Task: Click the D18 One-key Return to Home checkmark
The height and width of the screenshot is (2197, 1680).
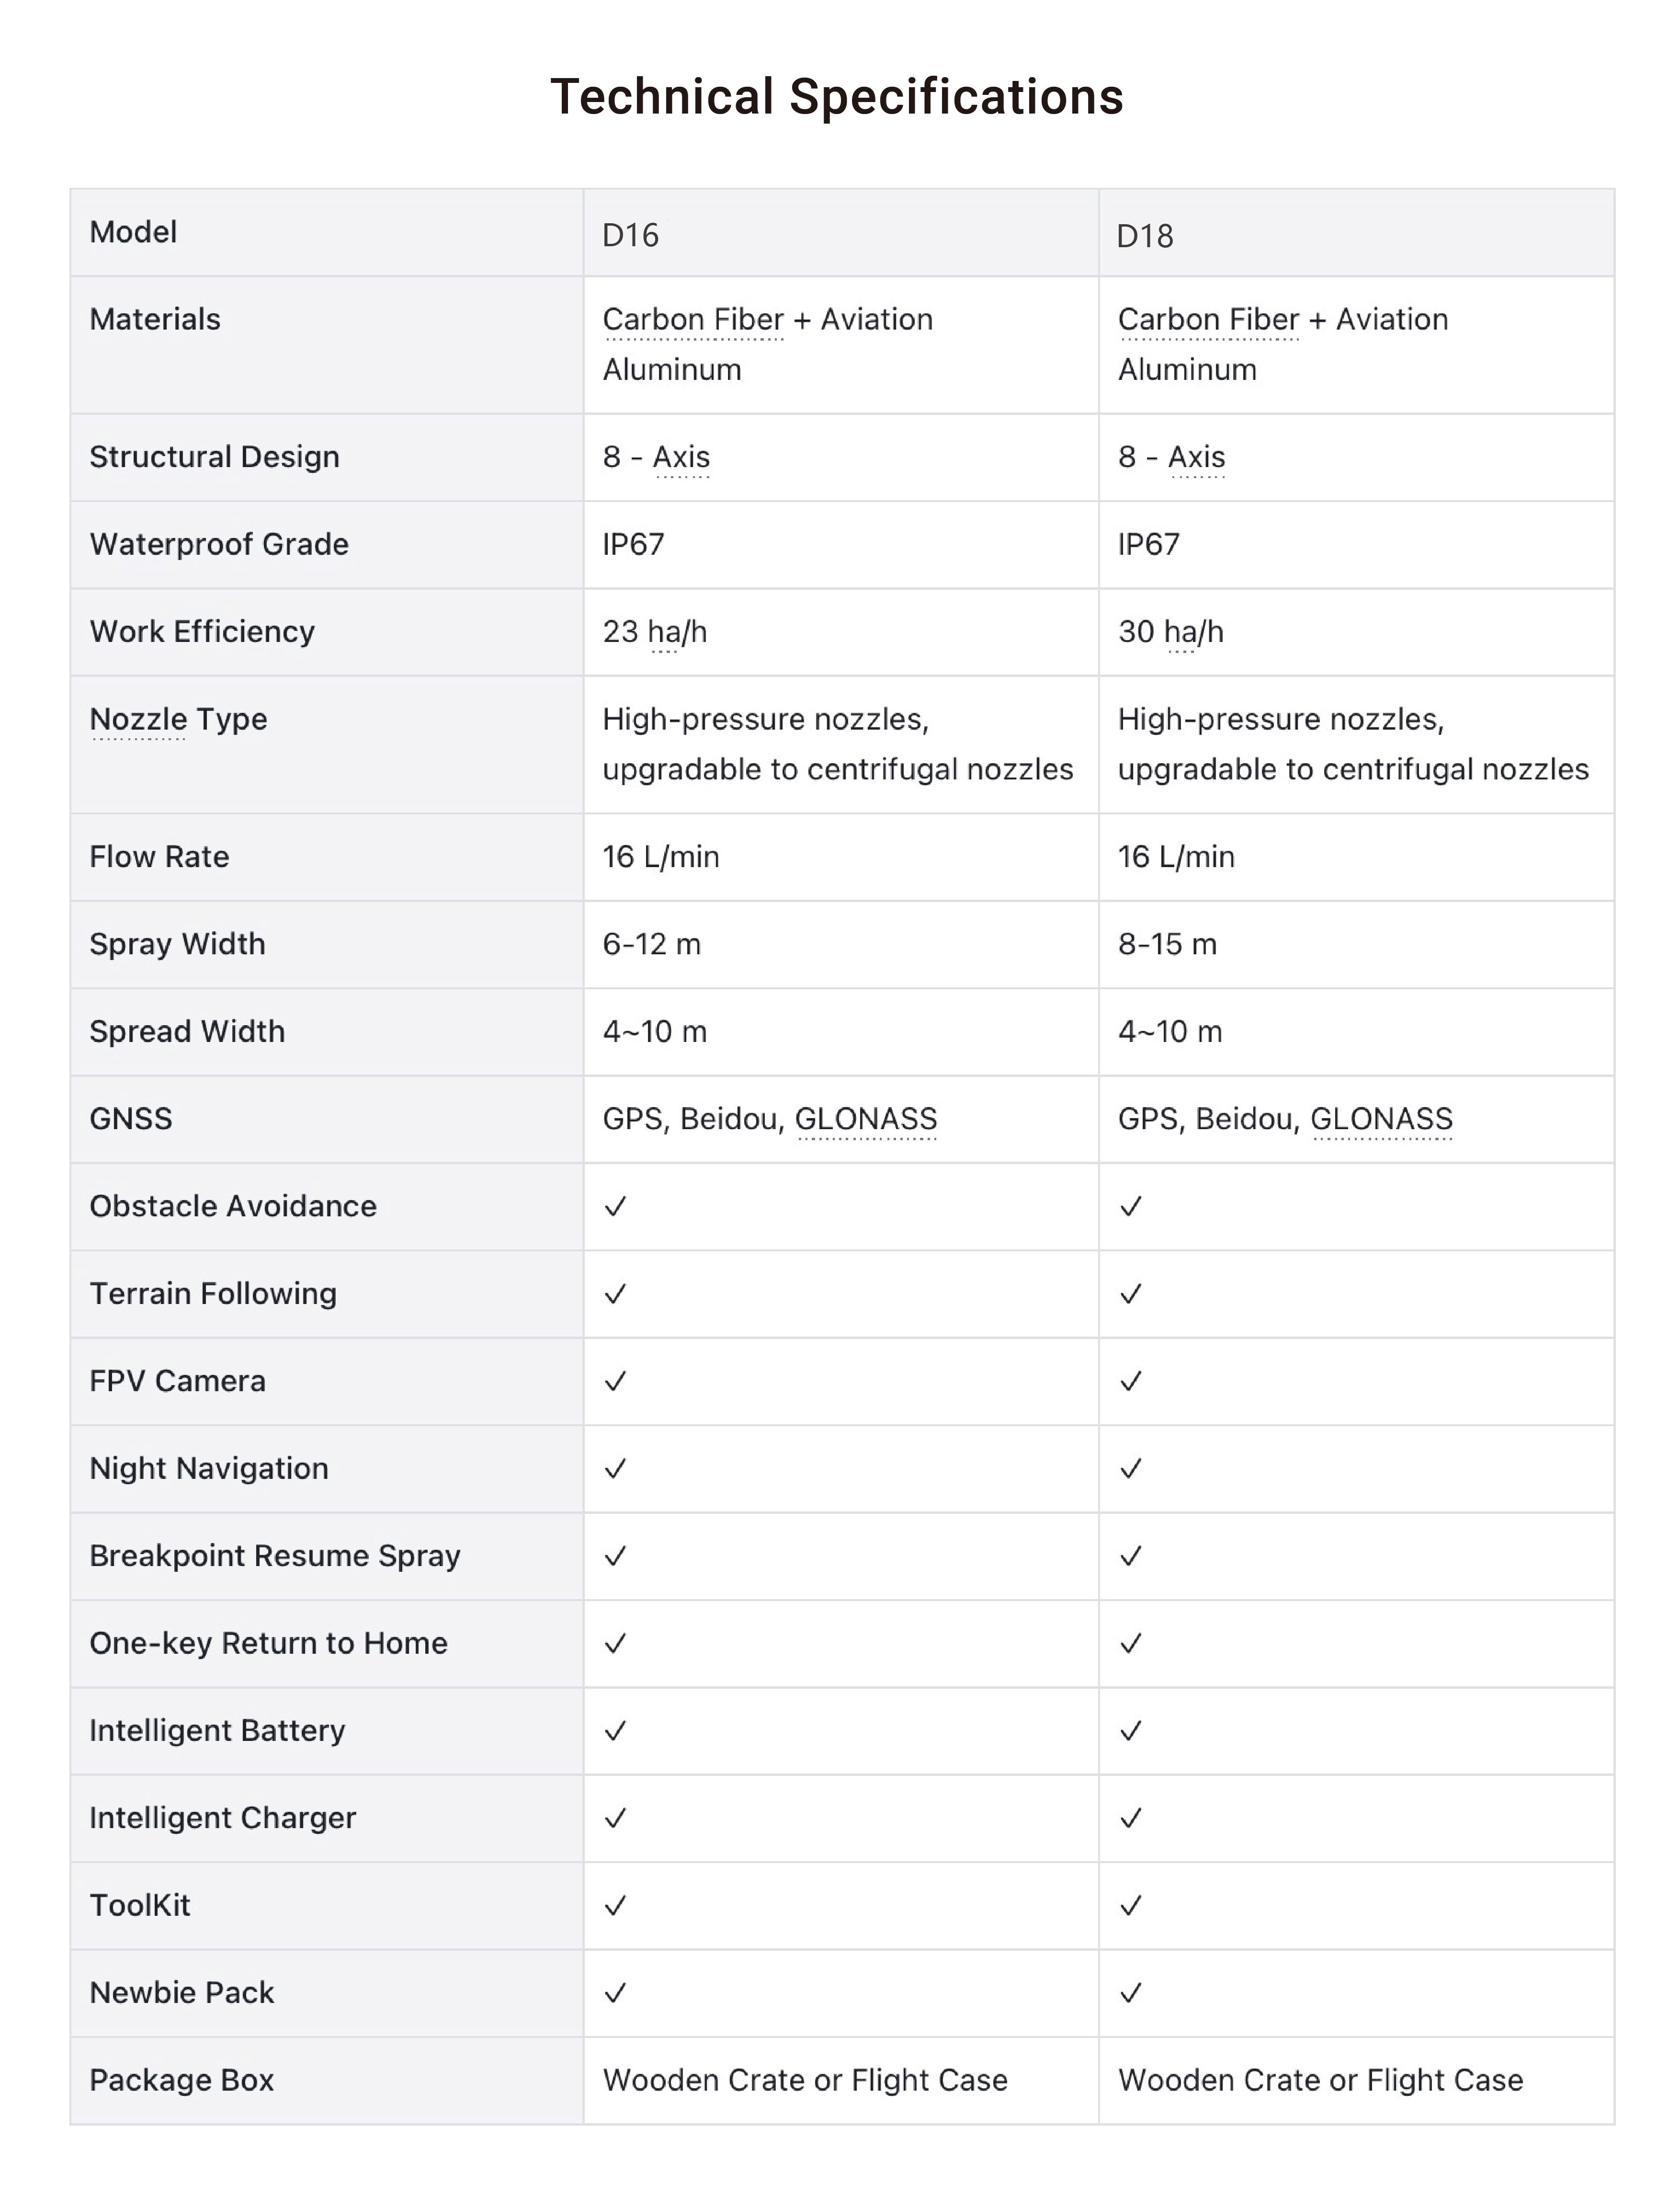Action: click(1131, 1644)
